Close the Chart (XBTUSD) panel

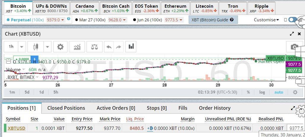(299, 34)
